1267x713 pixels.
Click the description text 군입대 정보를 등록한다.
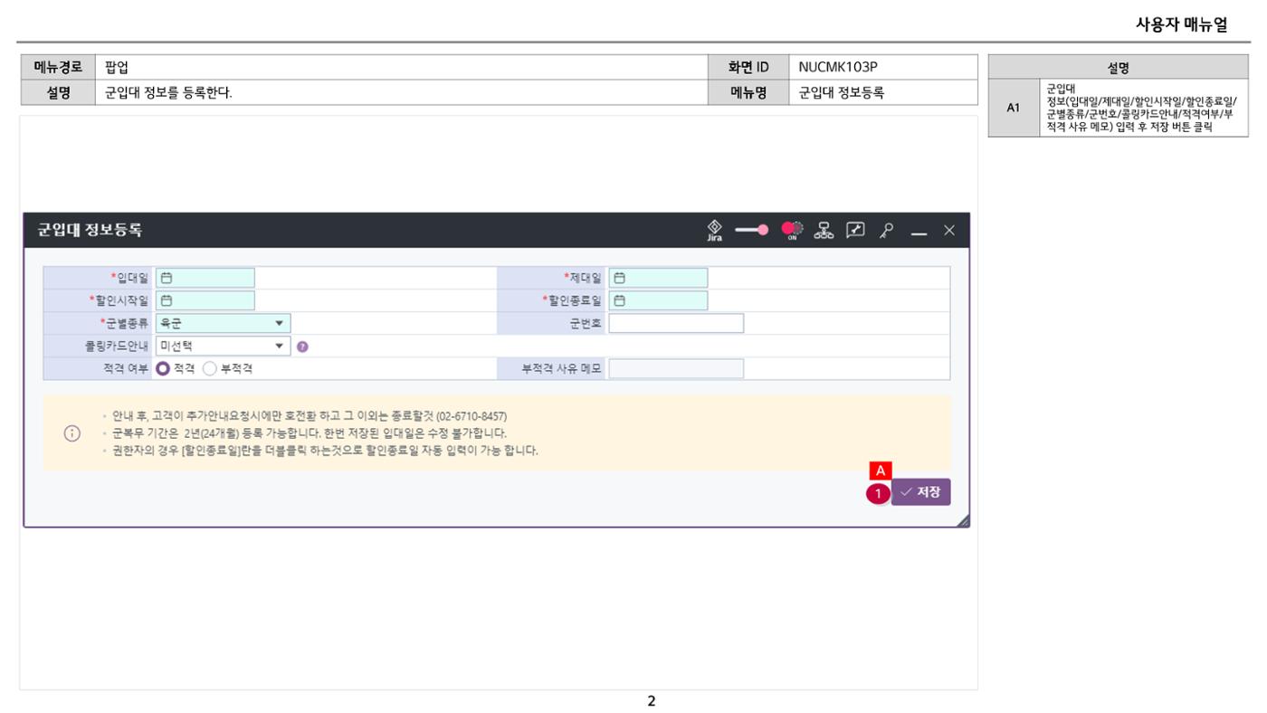(168, 91)
